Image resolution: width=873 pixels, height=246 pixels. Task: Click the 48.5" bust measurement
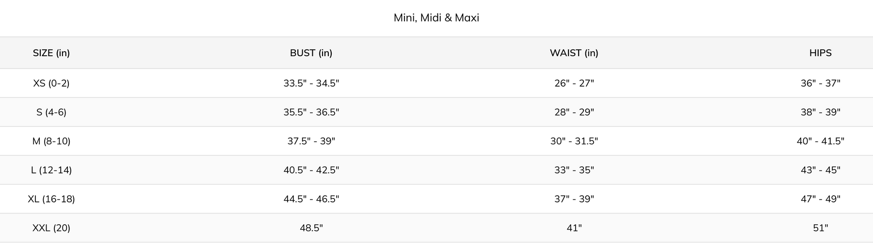pyautogui.click(x=311, y=228)
